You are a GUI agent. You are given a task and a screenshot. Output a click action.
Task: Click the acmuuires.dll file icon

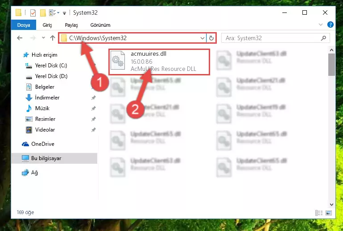118,60
